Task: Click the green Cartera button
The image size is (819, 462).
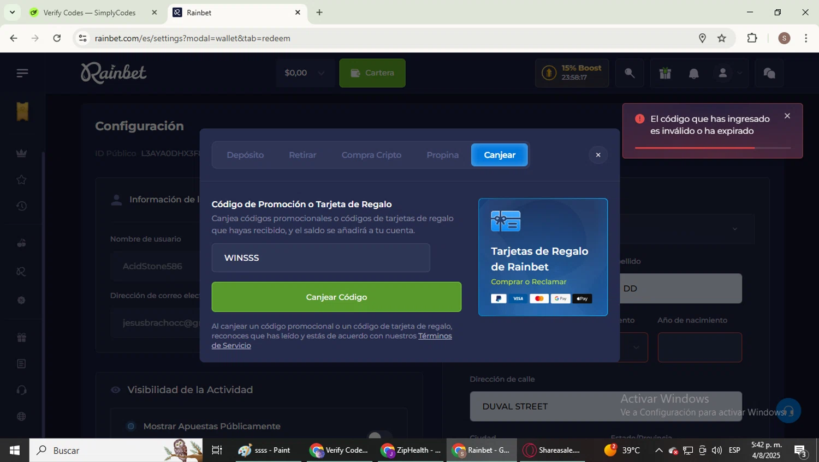Action: tap(372, 73)
